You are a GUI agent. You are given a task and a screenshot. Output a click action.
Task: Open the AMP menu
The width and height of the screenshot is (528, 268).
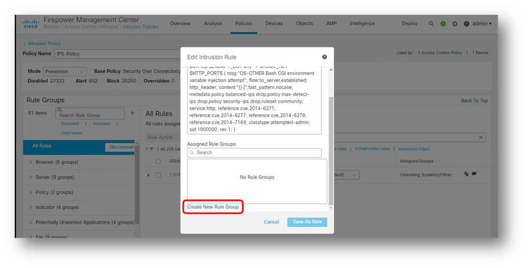pyautogui.click(x=331, y=24)
